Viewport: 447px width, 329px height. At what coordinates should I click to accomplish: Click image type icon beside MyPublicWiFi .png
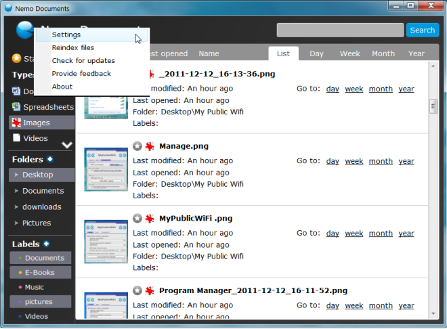(150, 219)
